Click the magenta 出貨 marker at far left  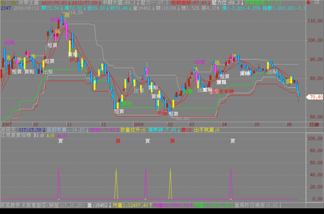click(x=9, y=42)
